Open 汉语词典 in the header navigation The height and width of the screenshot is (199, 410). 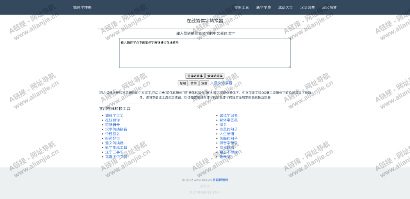click(307, 7)
